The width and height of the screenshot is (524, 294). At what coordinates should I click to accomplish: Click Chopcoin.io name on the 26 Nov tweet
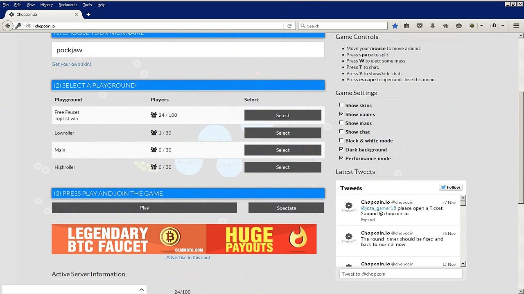(x=375, y=233)
